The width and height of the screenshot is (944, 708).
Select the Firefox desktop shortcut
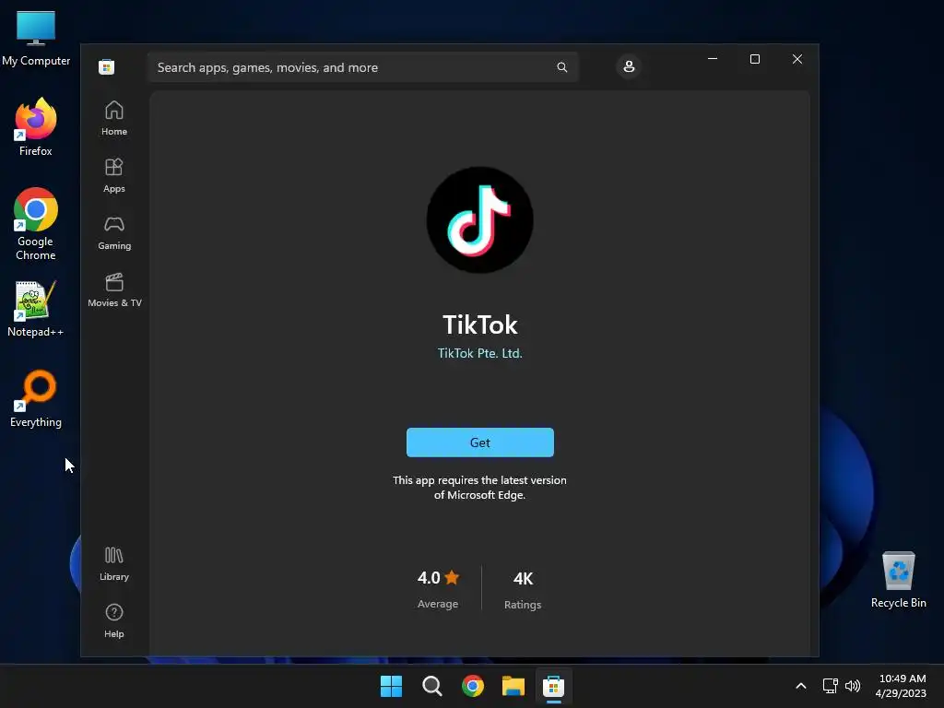[36, 127]
